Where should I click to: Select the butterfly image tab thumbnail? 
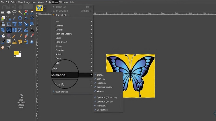(39, 8)
